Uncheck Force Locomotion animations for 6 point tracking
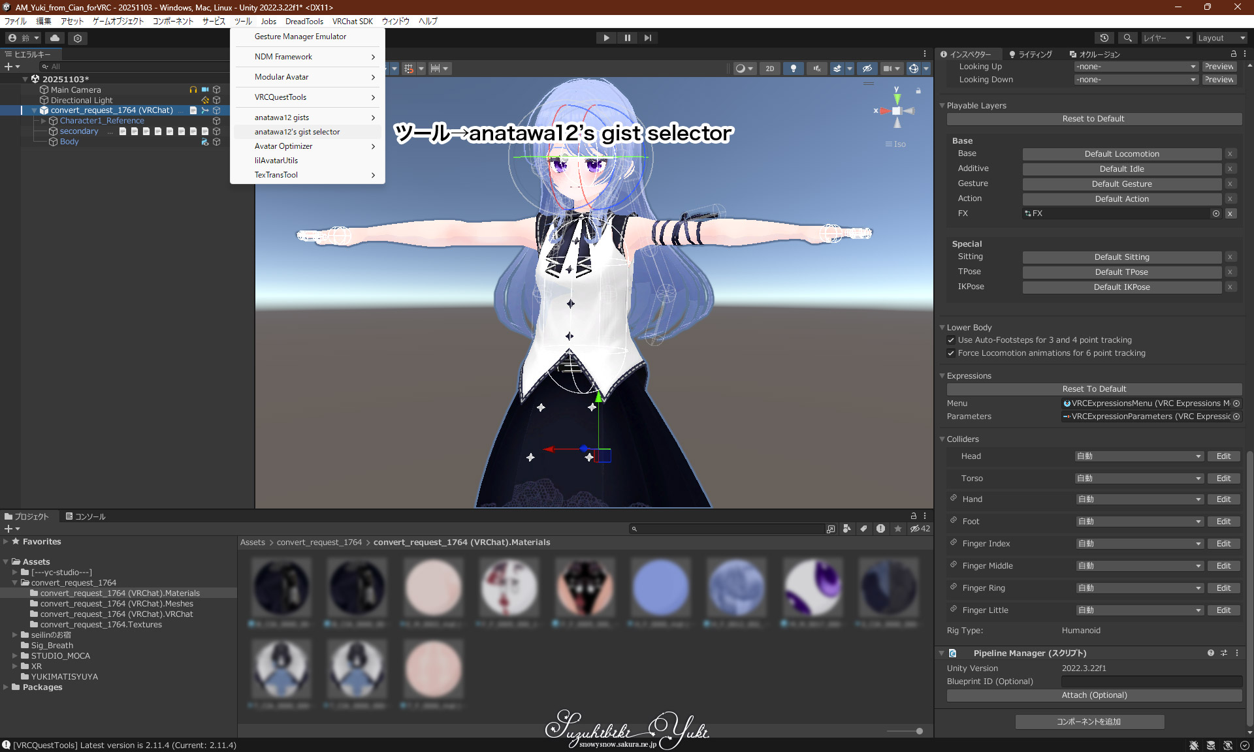Image resolution: width=1254 pixels, height=752 pixels. click(x=951, y=353)
